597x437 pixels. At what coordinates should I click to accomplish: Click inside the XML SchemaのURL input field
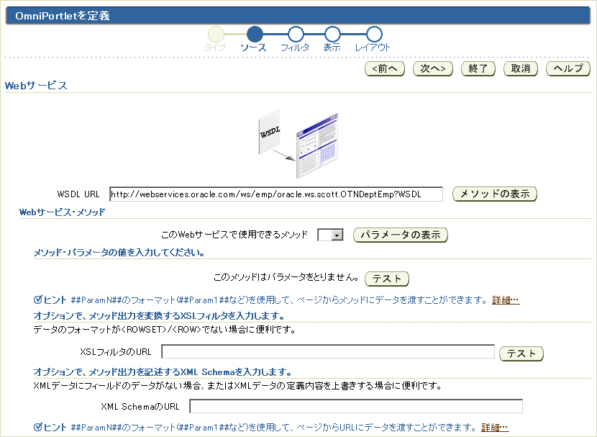pyautogui.click(x=356, y=405)
